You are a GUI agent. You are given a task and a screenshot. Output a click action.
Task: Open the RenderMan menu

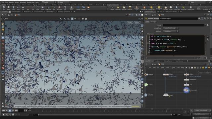[x=30, y=2]
